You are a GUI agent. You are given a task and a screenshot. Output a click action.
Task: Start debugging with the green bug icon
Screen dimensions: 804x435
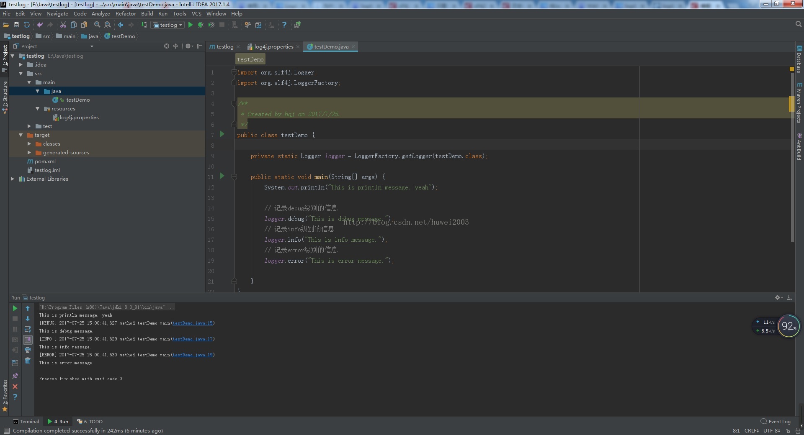tap(201, 25)
